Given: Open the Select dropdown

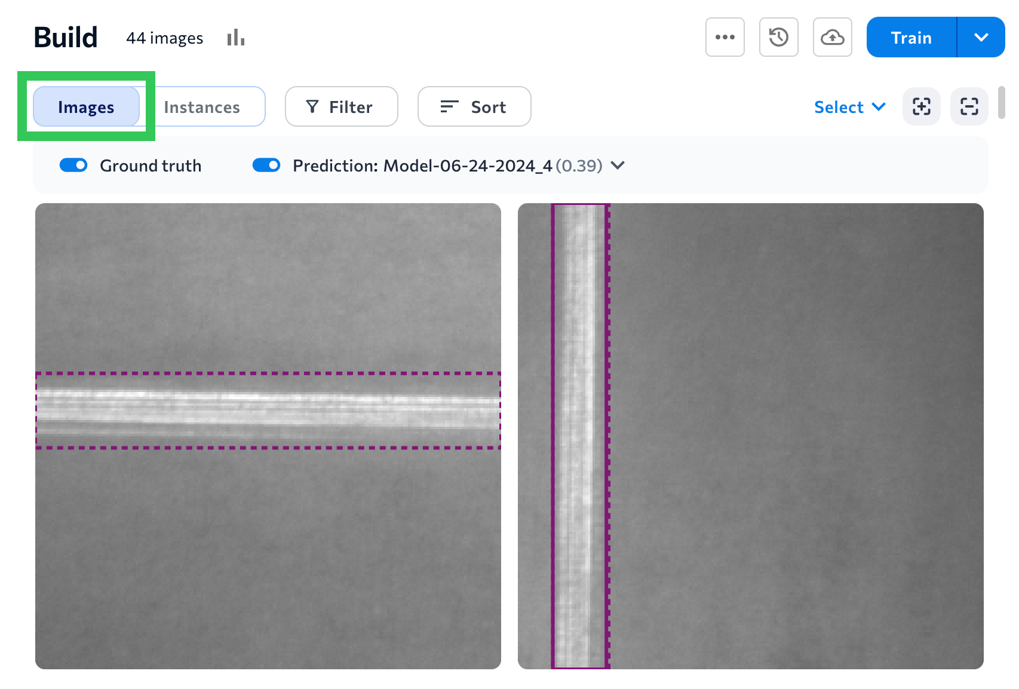Looking at the screenshot, I should click(x=849, y=106).
